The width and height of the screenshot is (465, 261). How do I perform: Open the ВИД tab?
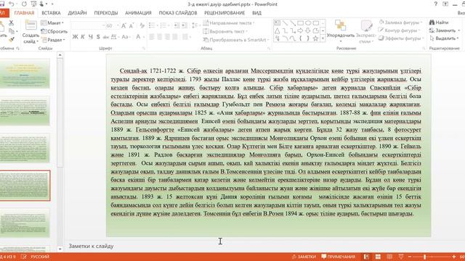[x=256, y=13]
